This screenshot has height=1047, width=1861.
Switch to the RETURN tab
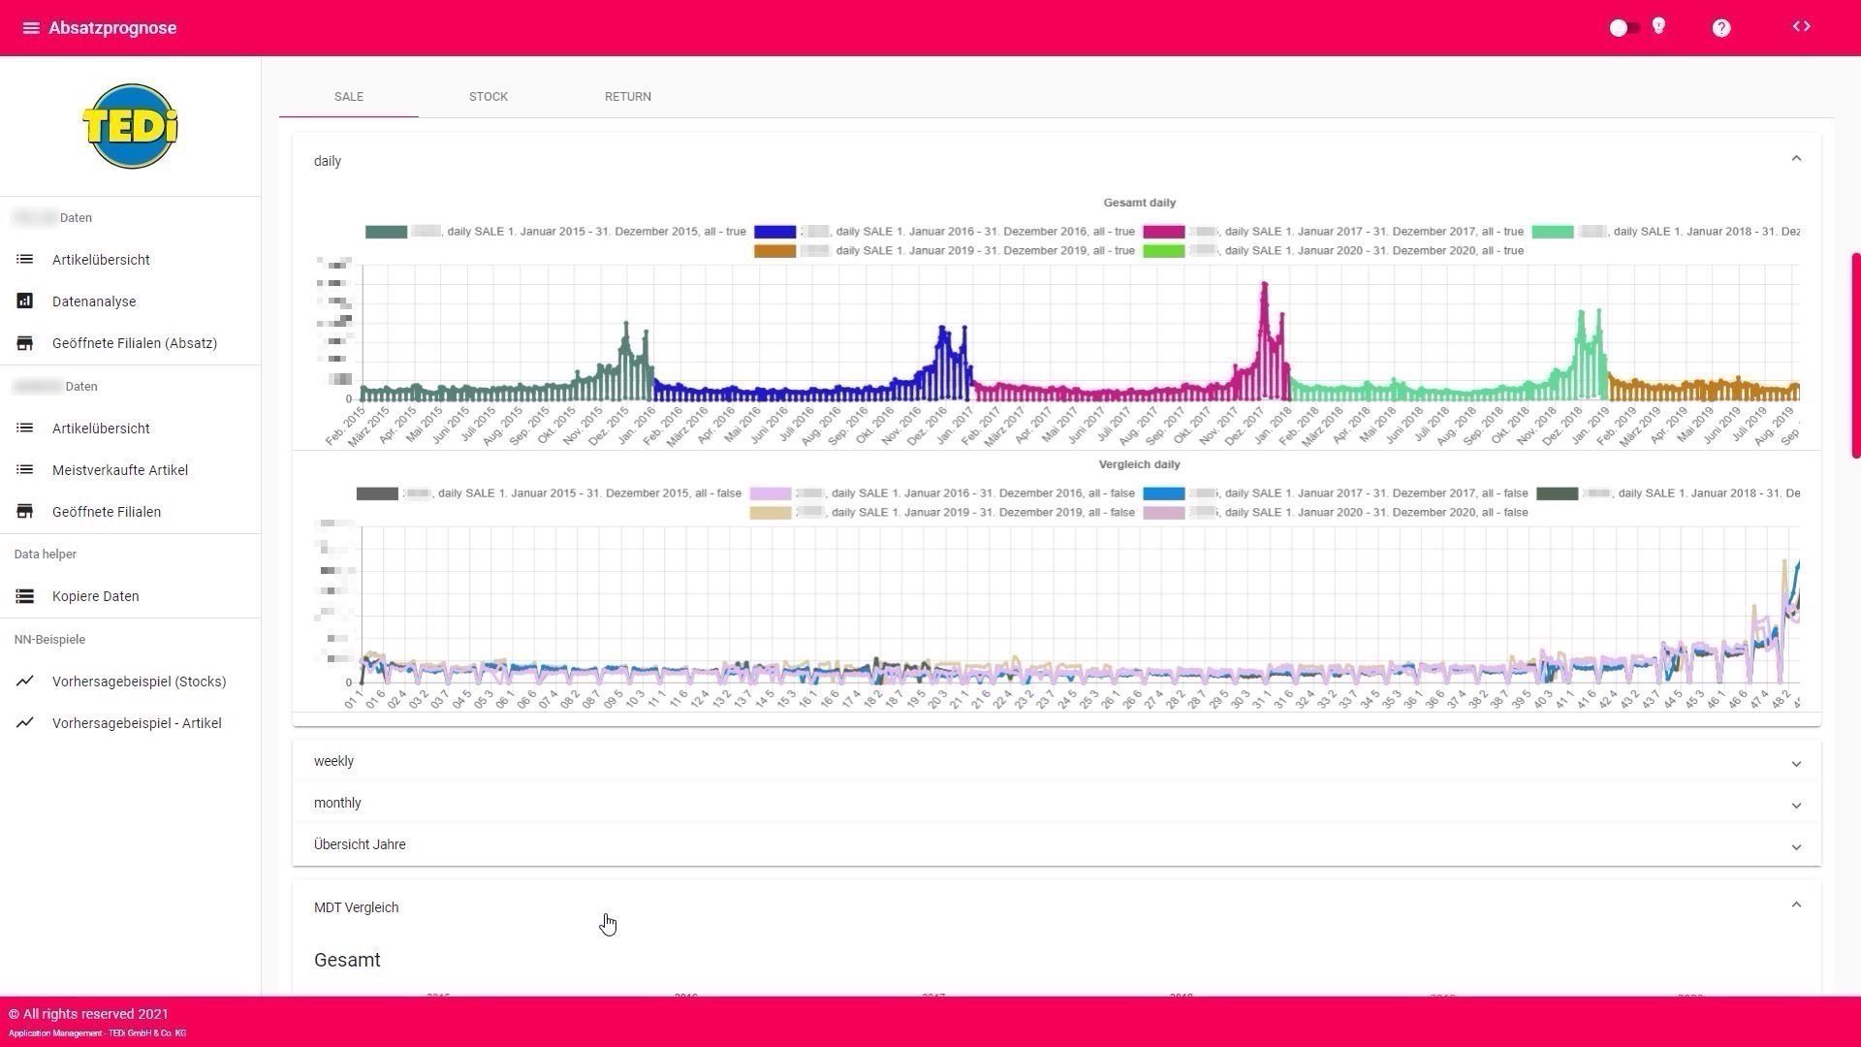628,97
